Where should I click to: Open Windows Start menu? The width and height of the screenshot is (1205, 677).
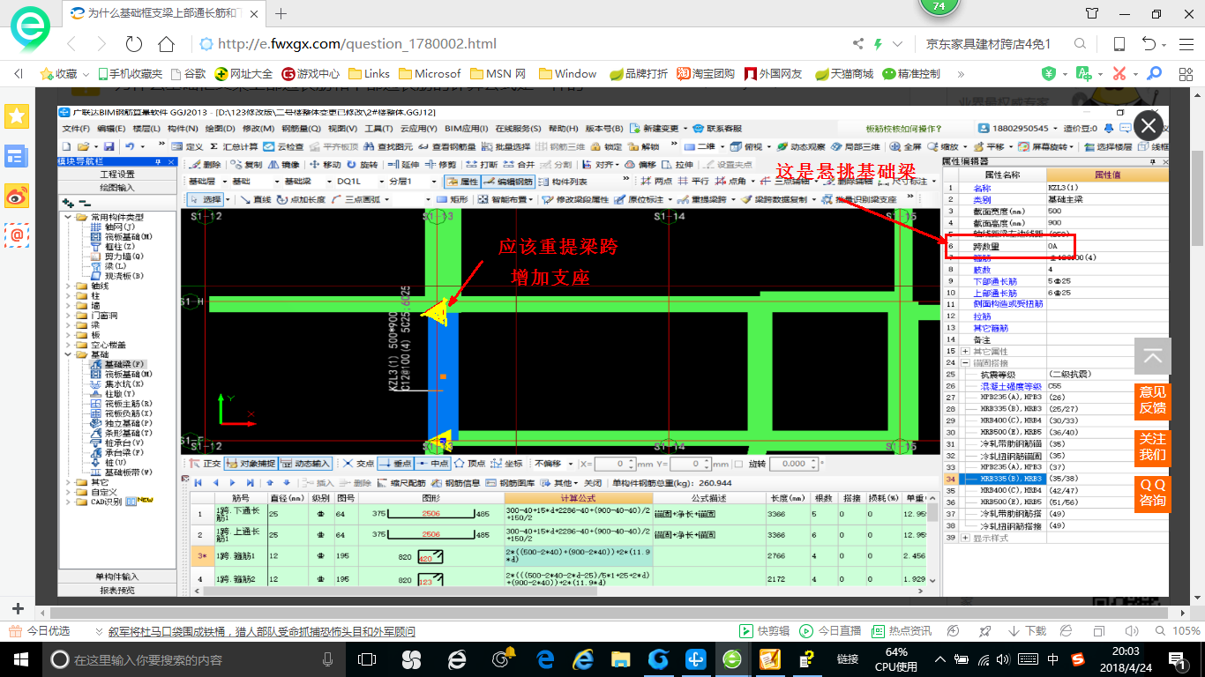[19, 658]
